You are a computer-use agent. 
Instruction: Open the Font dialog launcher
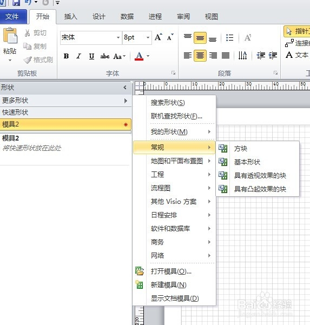pos(173,73)
